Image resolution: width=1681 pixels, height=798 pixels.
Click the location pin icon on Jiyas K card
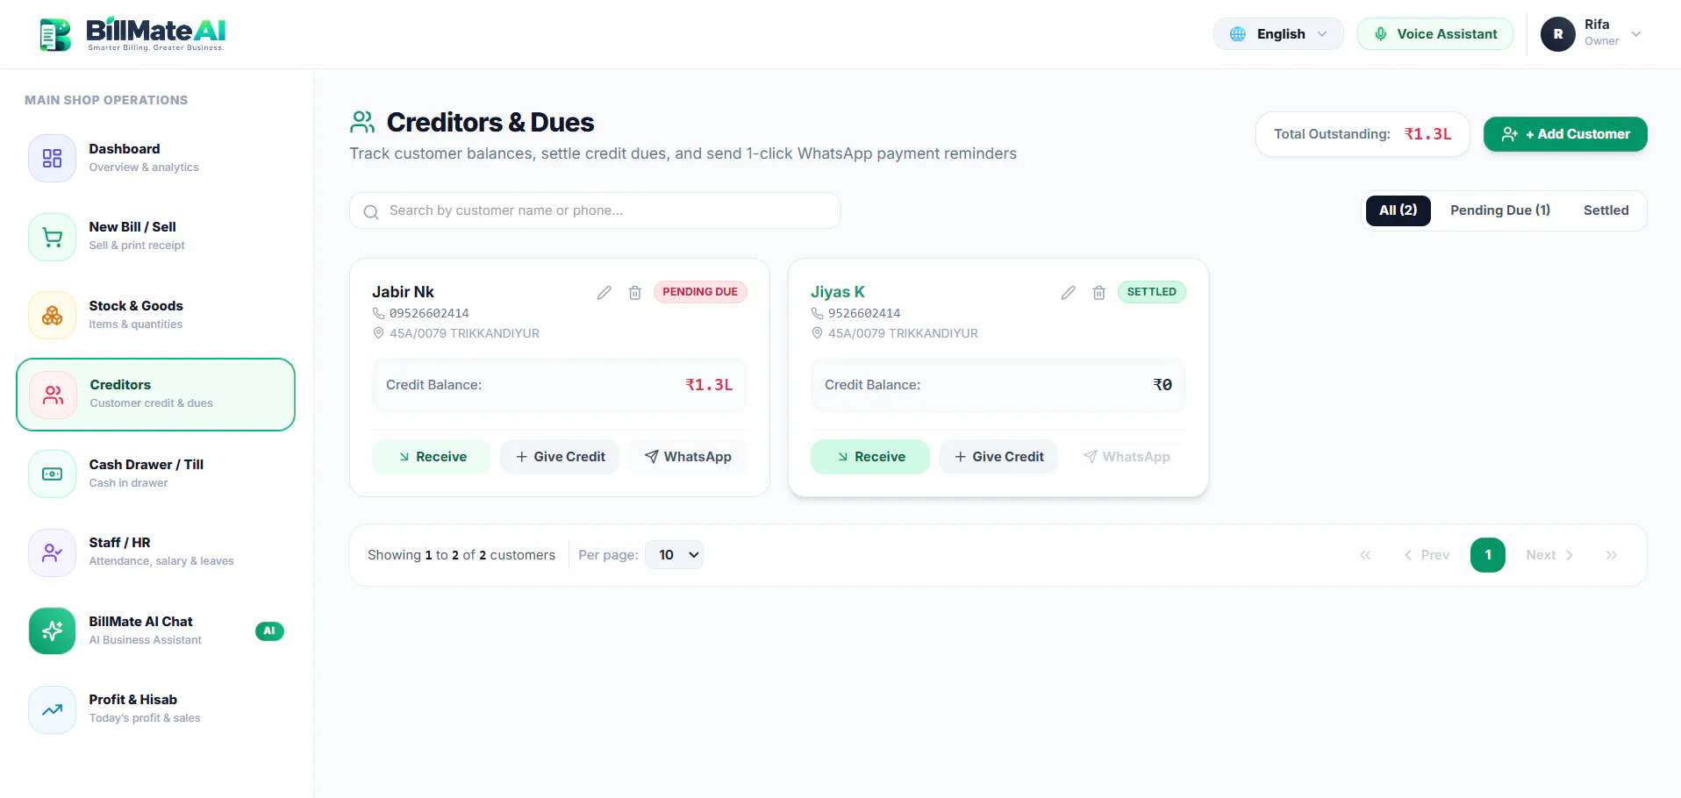tap(818, 333)
